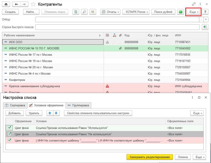211x163 pixels.
Task: Expand the 1СПАРК Риски dropdown
Action: click(136, 12)
